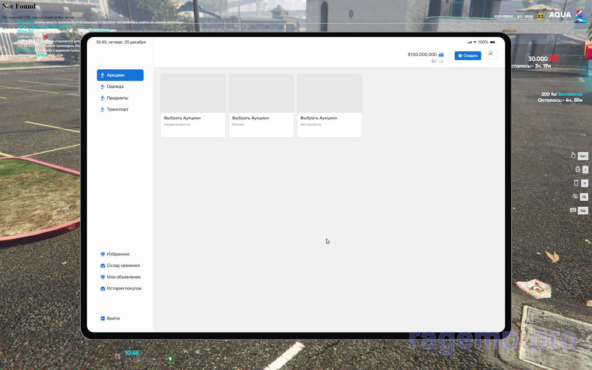Open the Одежда category
This screenshot has height=370, width=592.
[x=115, y=86]
